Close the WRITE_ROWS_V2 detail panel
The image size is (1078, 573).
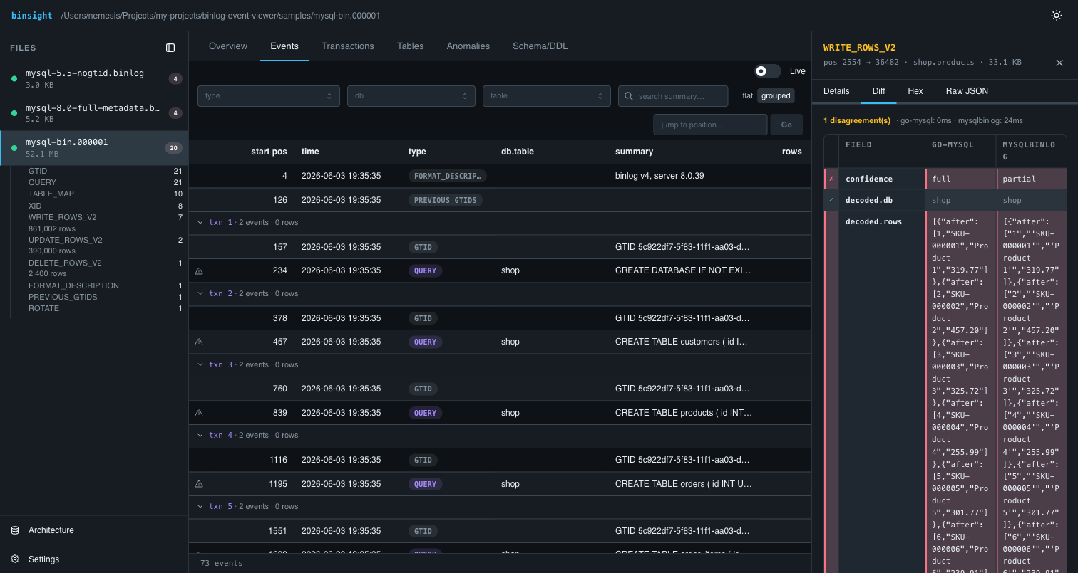1059,63
